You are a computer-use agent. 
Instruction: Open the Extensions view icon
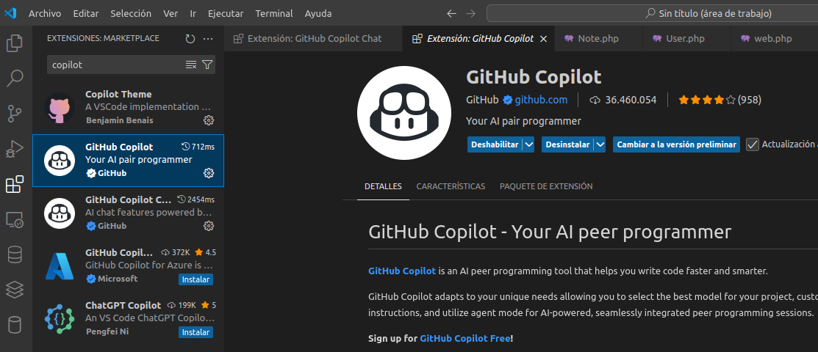coord(15,184)
